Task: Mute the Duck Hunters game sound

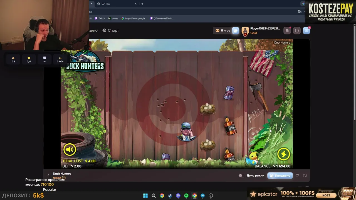Action: pyautogui.click(x=70, y=149)
